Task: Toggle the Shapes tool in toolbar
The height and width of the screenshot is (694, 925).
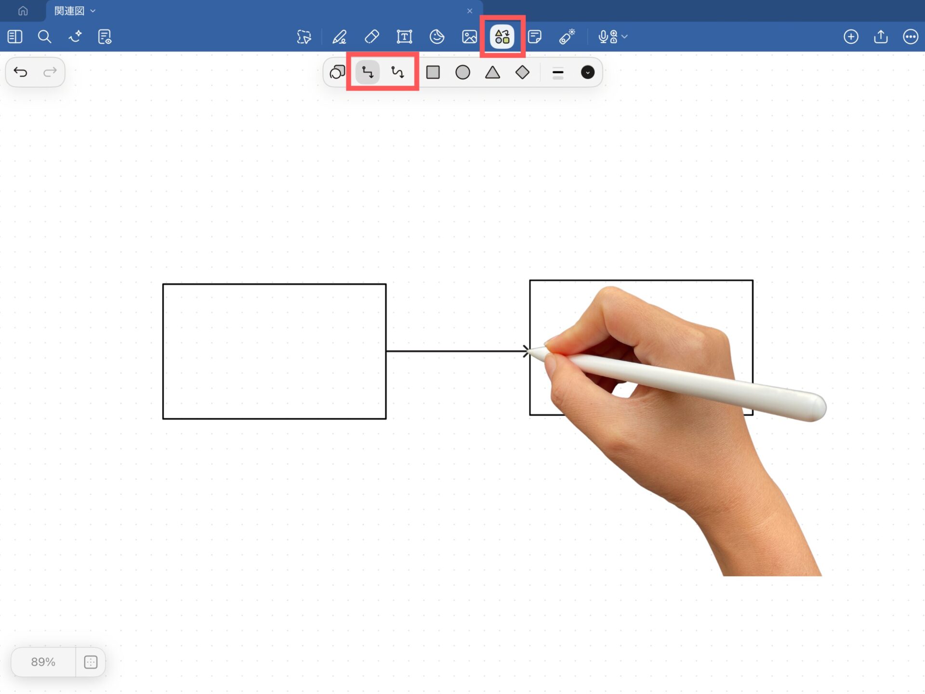Action: point(502,37)
